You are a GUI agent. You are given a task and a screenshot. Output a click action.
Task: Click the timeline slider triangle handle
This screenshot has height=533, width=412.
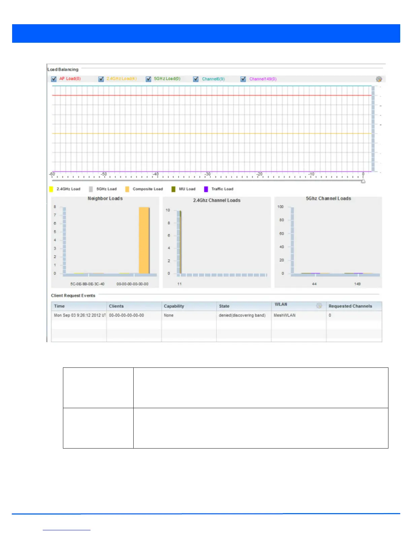pyautogui.click(x=363, y=181)
